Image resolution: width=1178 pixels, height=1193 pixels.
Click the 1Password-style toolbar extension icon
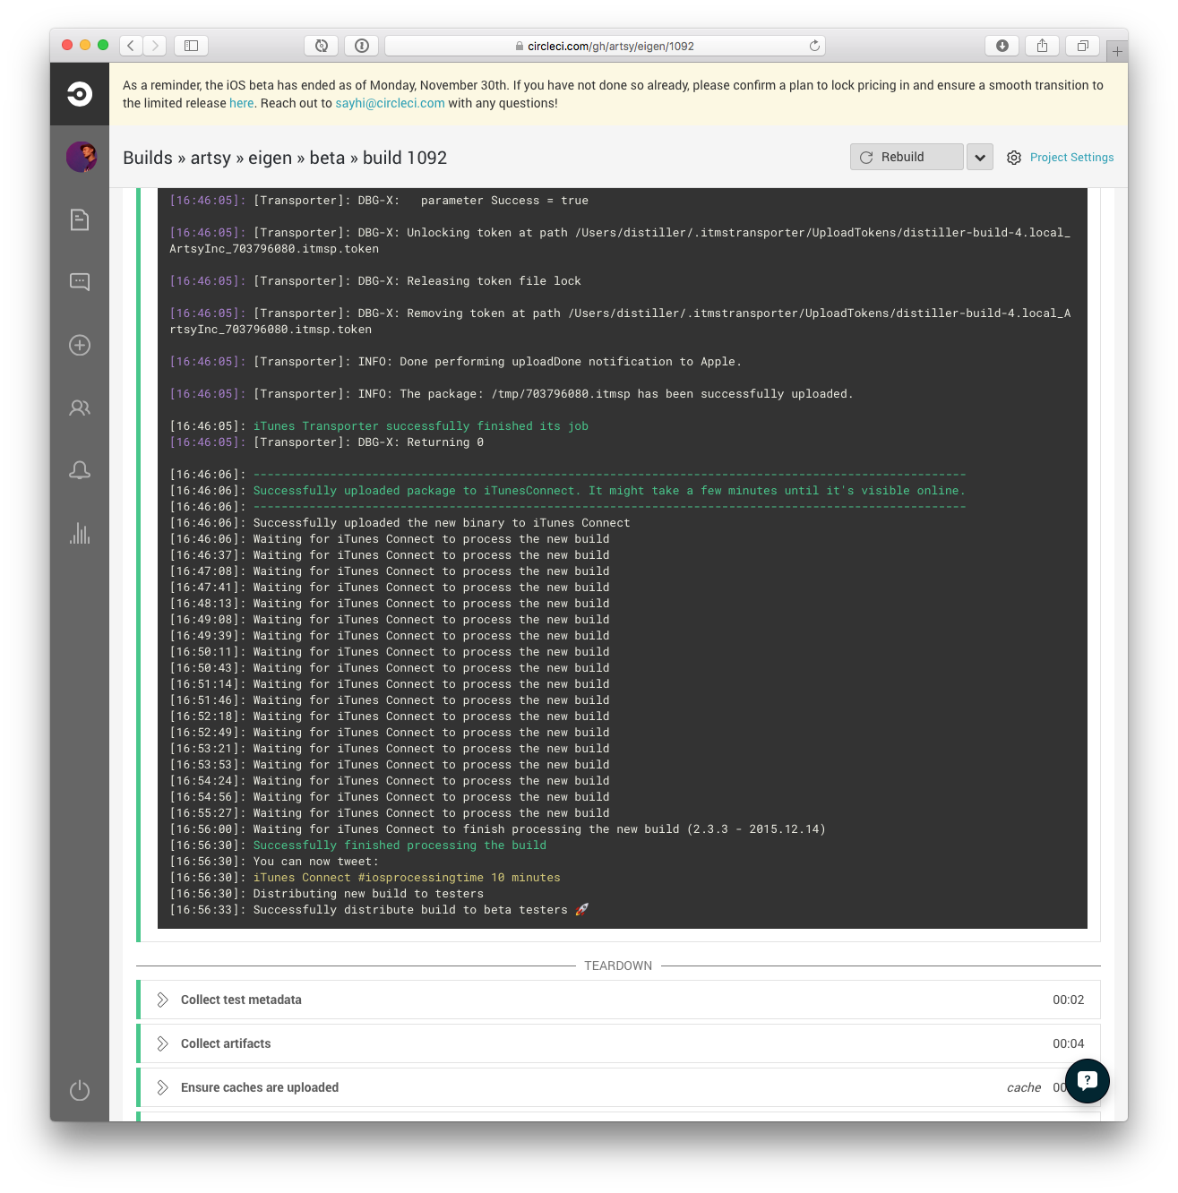click(362, 46)
